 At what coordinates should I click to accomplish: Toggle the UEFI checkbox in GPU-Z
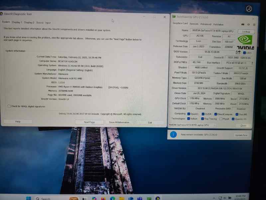click(x=244, y=53)
